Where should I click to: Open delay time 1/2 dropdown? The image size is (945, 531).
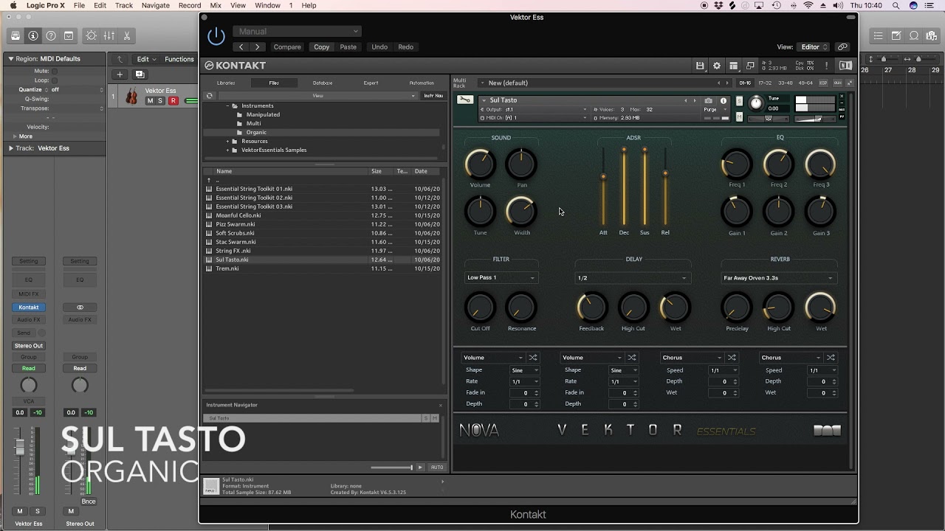click(633, 278)
